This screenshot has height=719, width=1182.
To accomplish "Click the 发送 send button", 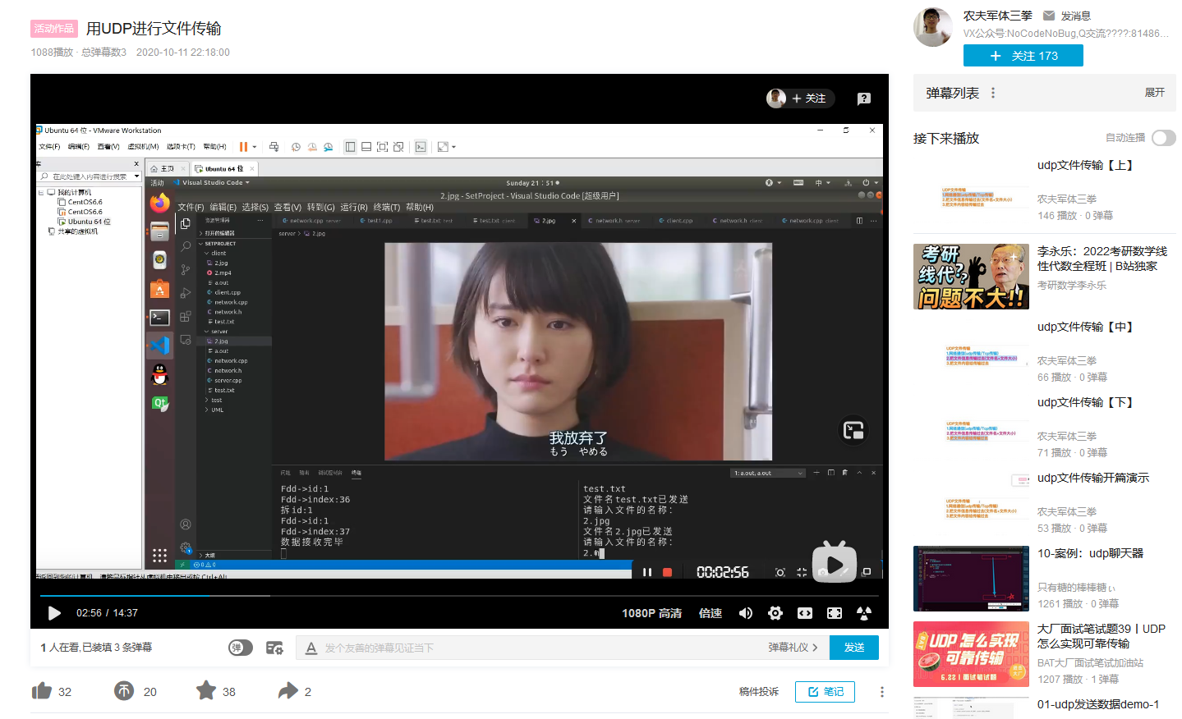I will [854, 648].
